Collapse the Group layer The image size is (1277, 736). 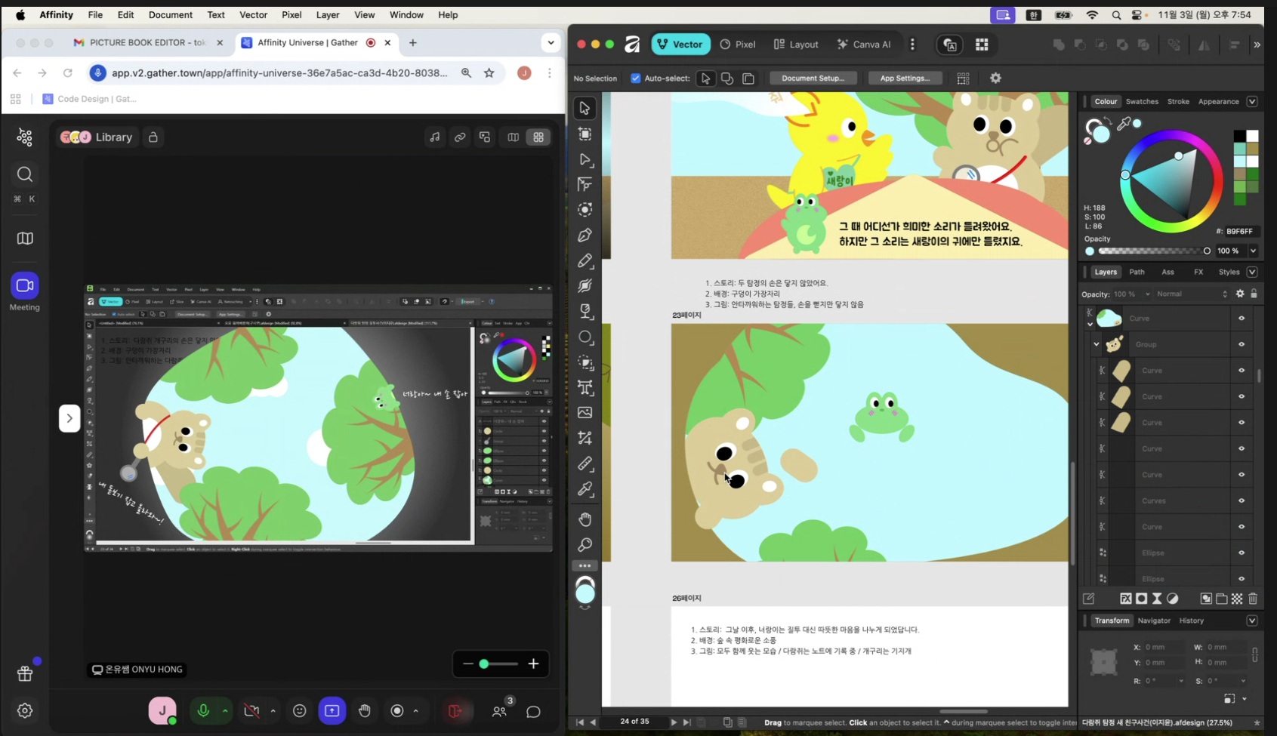pyautogui.click(x=1096, y=344)
